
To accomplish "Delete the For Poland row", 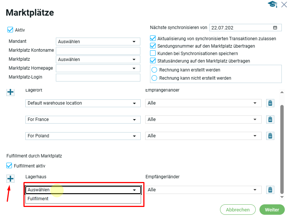I will (271, 136).
